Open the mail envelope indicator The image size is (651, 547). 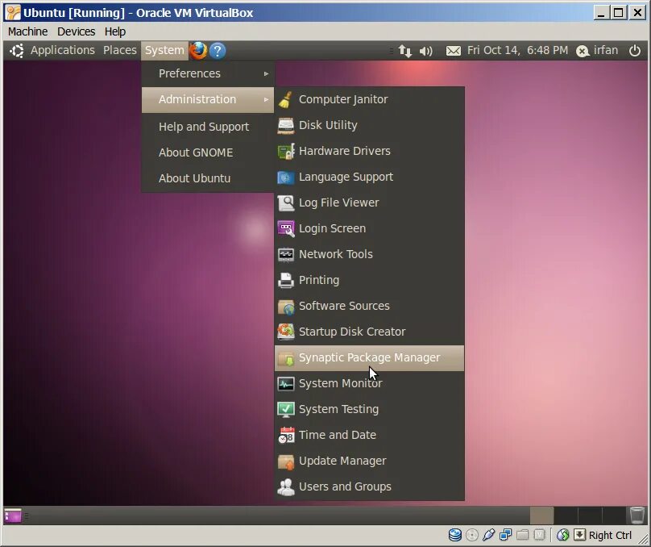[x=453, y=51]
